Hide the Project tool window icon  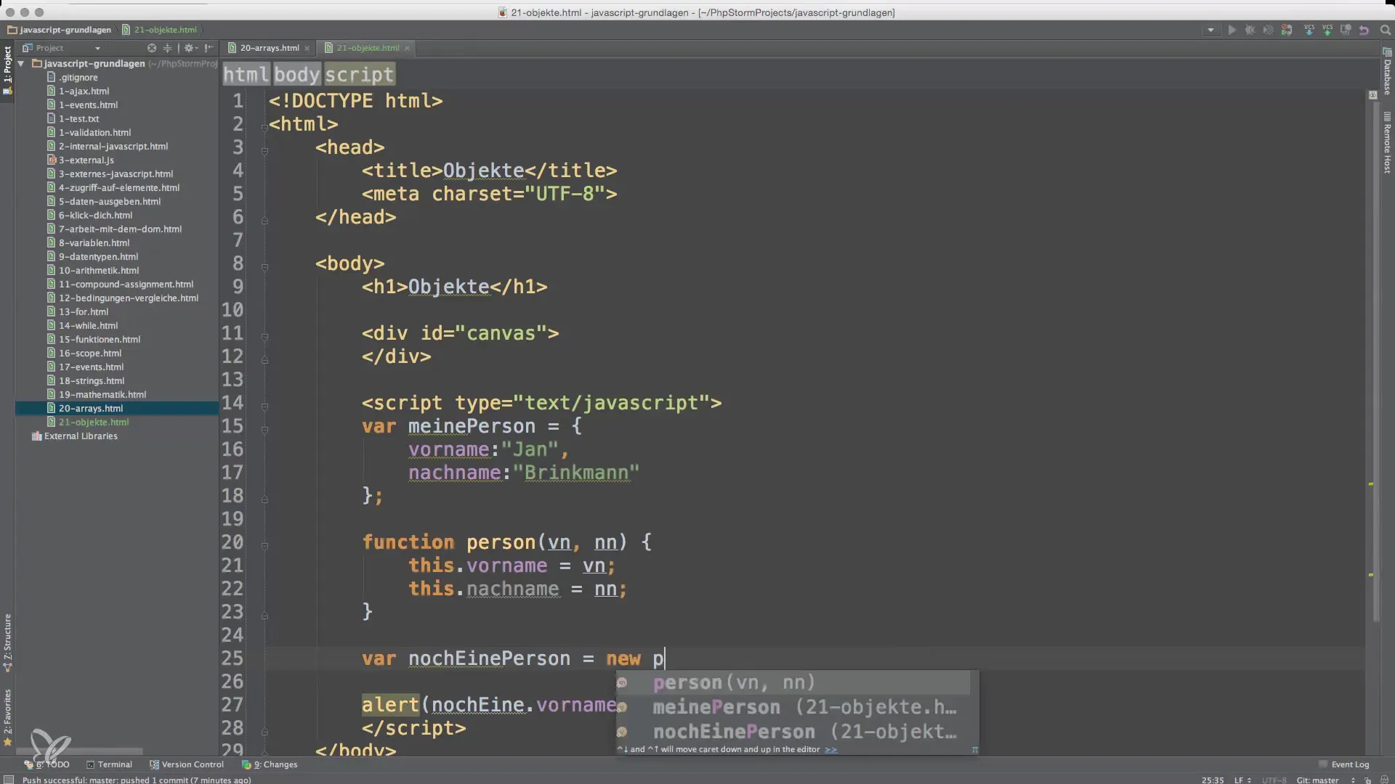(209, 48)
